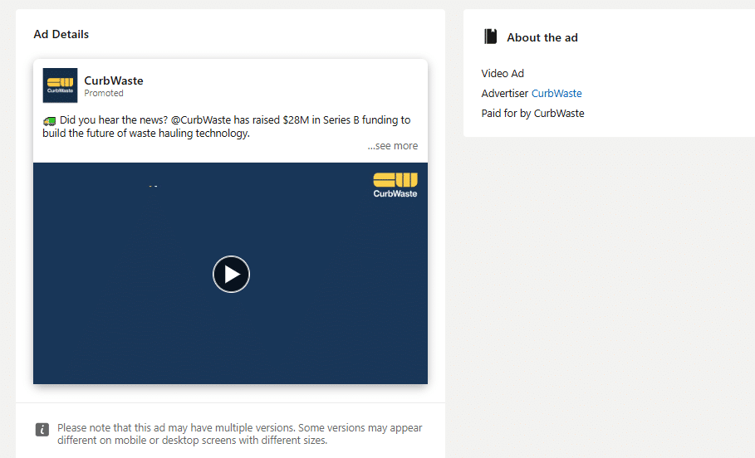Open the CurbWaste advertiser link
Viewport: 755px width, 458px height.
[x=556, y=94]
